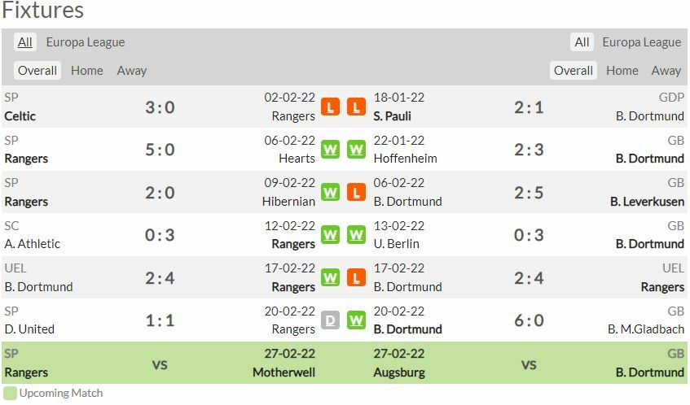Switch to Europa League tab in Rangers panel

[86, 42]
